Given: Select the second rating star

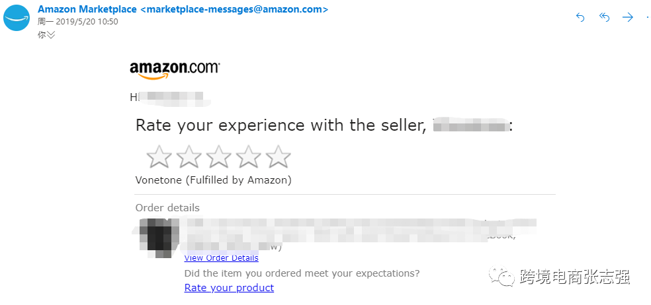Looking at the screenshot, I should point(189,157).
